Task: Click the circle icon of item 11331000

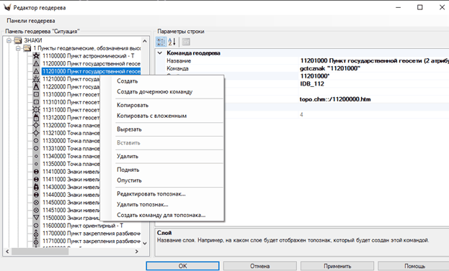Action: 36,148
